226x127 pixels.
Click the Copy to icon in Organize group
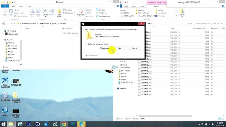point(38,13)
